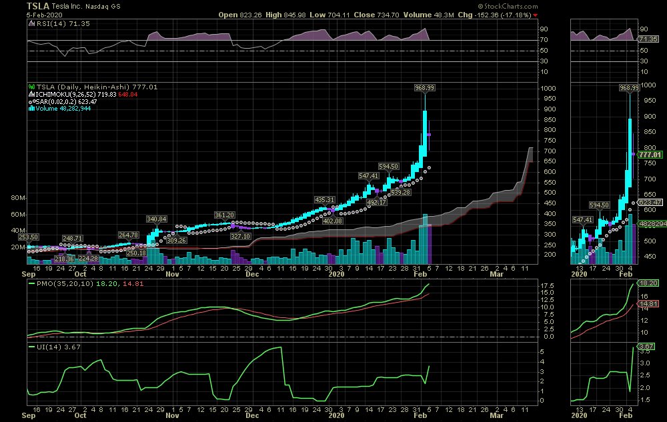Click the 340.84 price label
This screenshot has height=422, width=667.
(x=156, y=219)
